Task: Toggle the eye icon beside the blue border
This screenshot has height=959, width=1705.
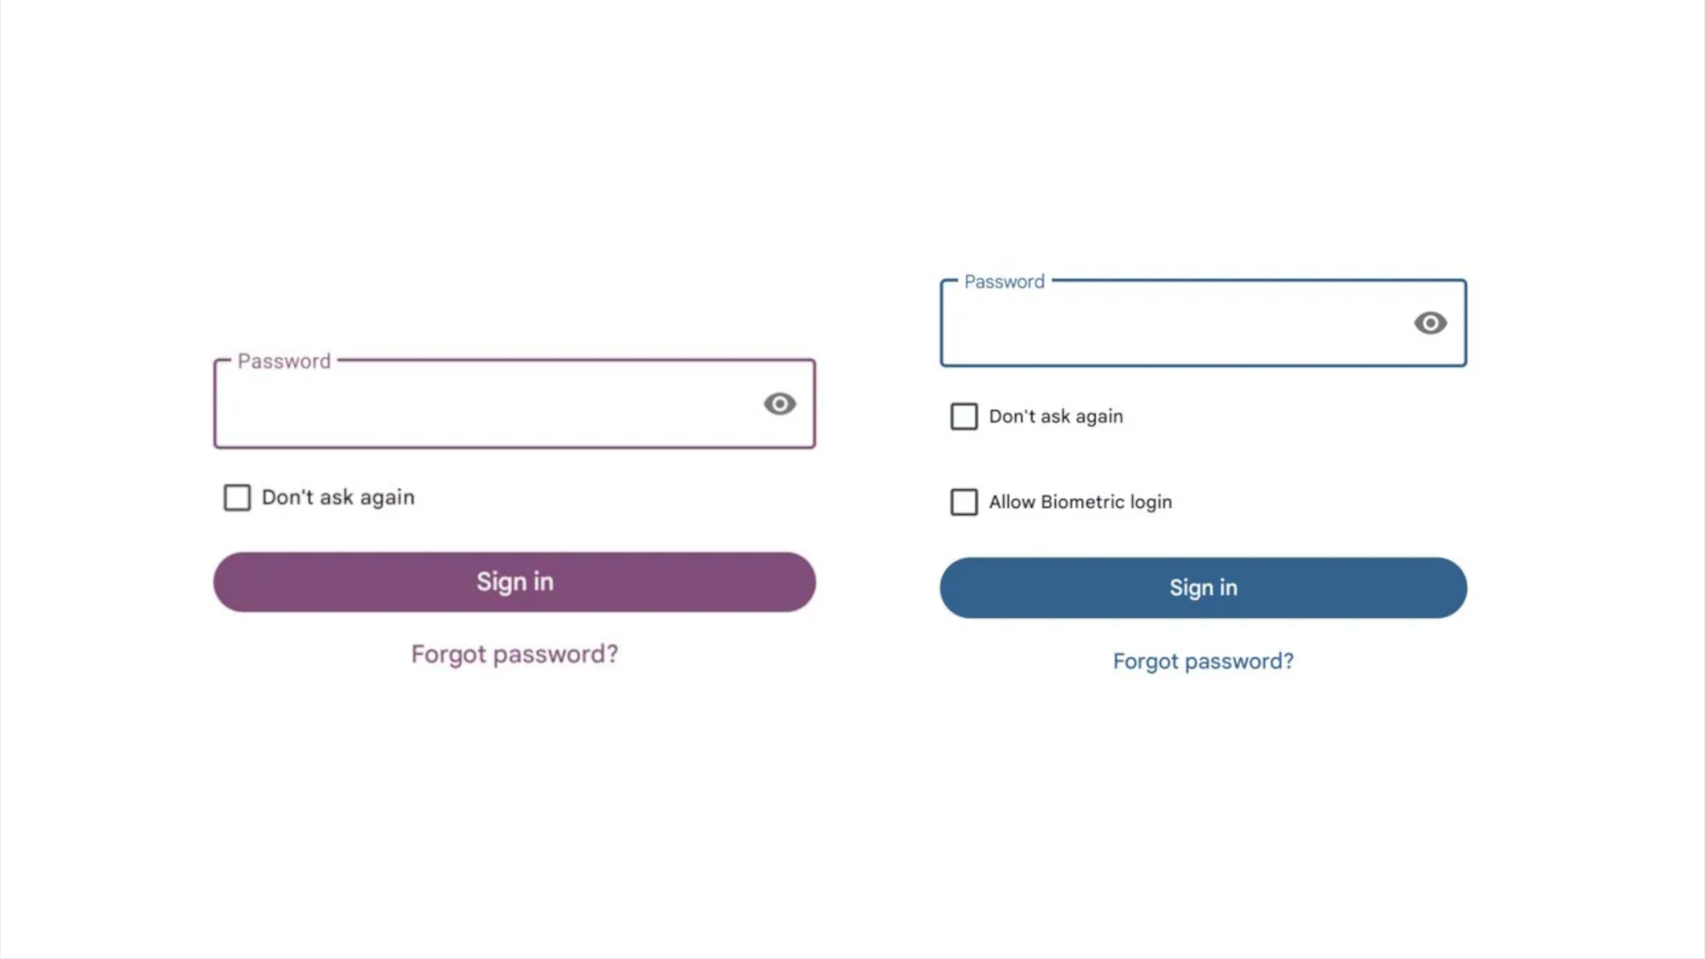Action: click(1430, 323)
